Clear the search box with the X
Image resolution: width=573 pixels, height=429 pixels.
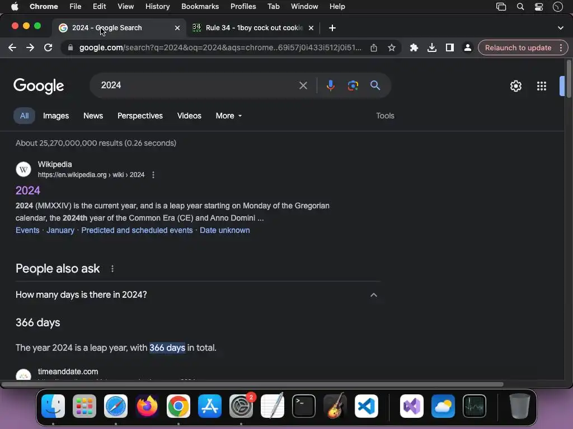303,85
